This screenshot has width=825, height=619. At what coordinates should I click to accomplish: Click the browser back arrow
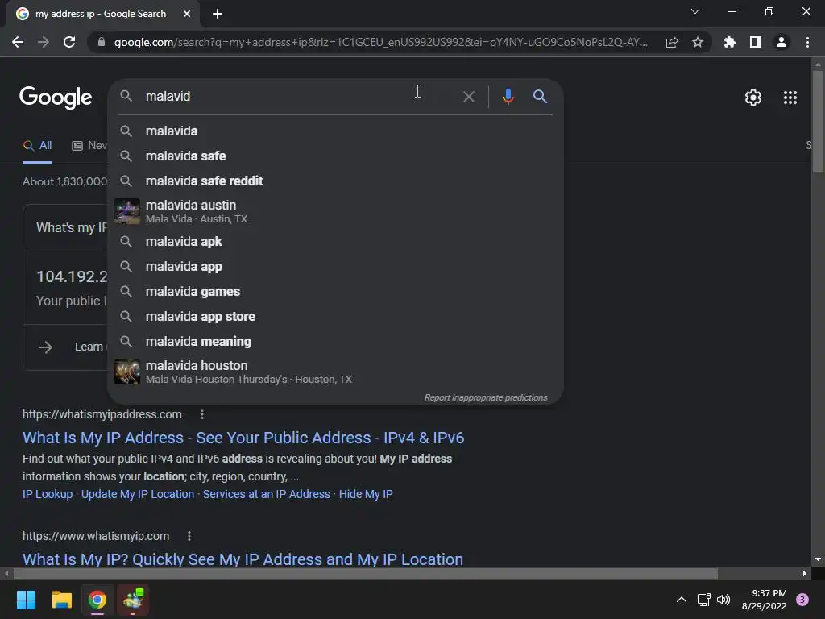18,42
